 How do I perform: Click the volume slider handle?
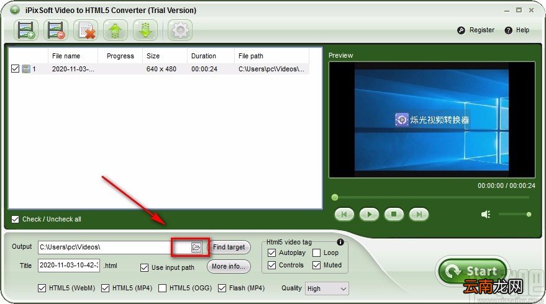click(x=529, y=214)
